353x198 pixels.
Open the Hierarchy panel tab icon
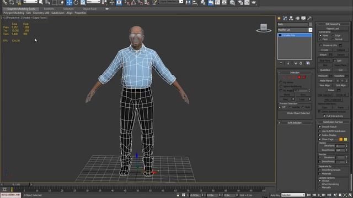coord(291,18)
